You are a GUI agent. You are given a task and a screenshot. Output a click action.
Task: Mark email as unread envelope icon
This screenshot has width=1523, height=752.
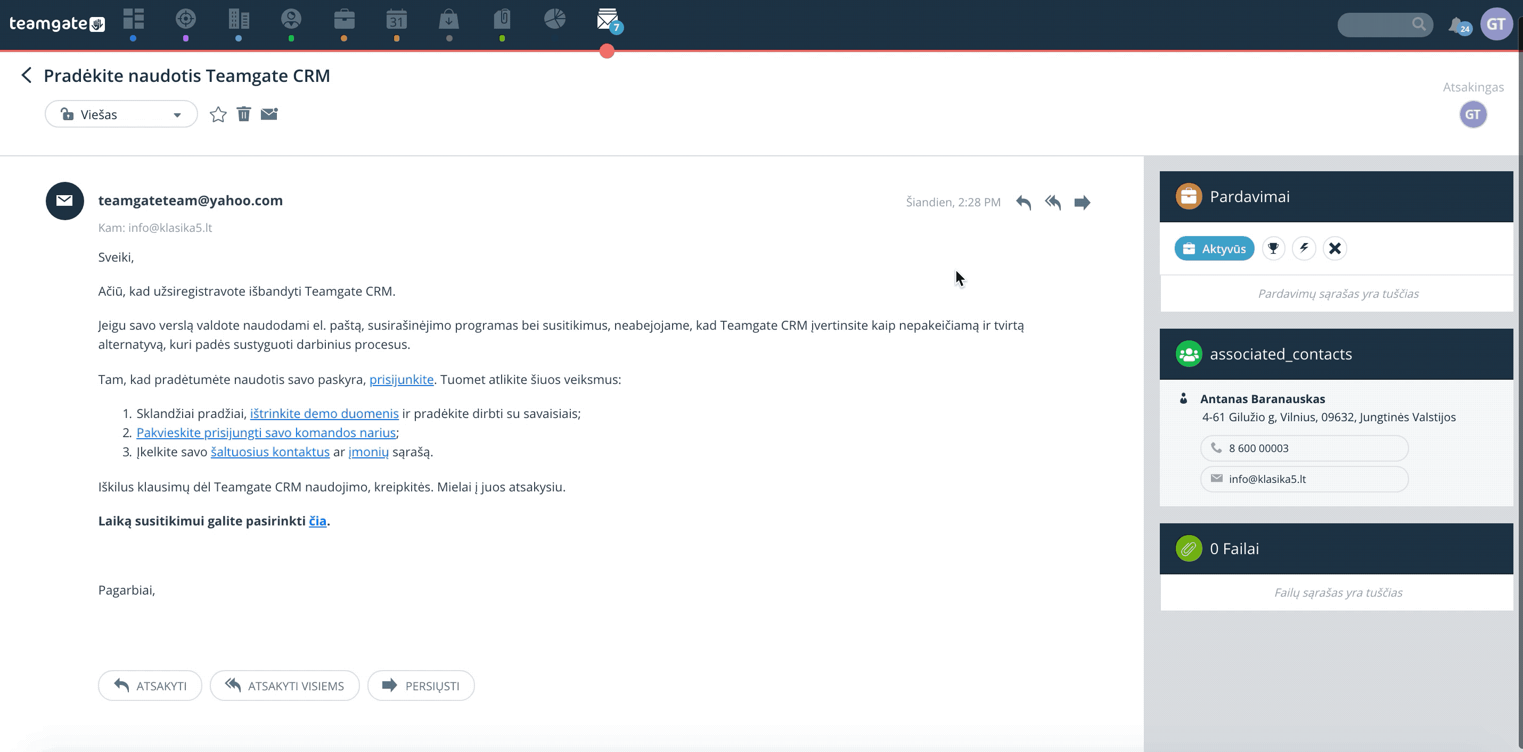coord(269,114)
